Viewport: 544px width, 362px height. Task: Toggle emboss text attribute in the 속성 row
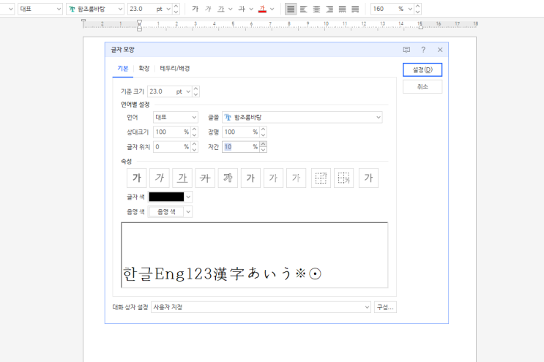point(273,178)
